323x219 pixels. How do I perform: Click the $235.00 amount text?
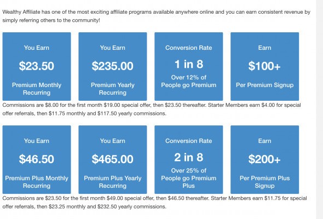112,66
